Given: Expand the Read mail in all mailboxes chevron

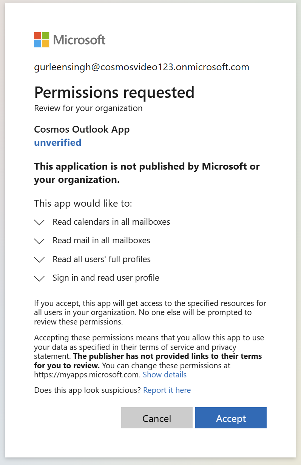Looking at the screenshot, I should pyautogui.click(x=39, y=241).
